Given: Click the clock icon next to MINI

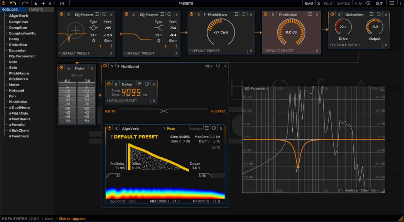Looking at the screenshot, I should point(368,3).
